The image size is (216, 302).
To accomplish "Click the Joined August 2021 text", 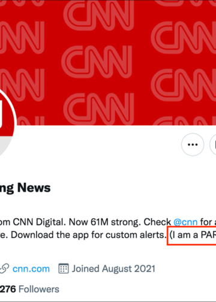I will pyautogui.click(x=113, y=268).
